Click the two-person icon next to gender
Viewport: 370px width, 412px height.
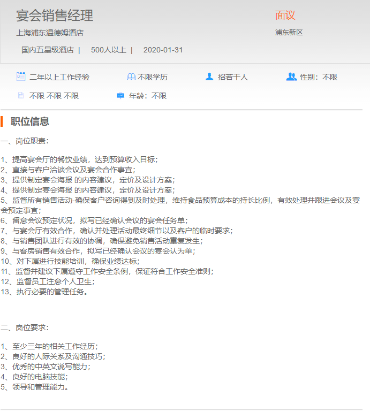coord(291,77)
